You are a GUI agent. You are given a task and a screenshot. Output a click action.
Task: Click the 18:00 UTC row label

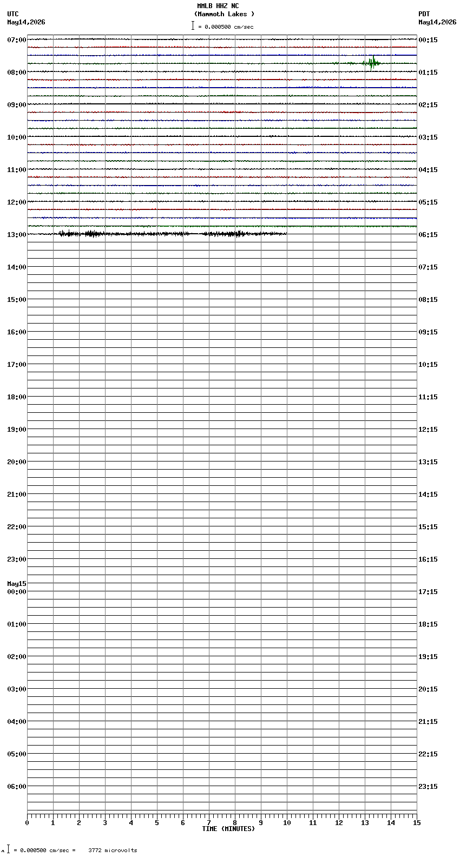17,397
